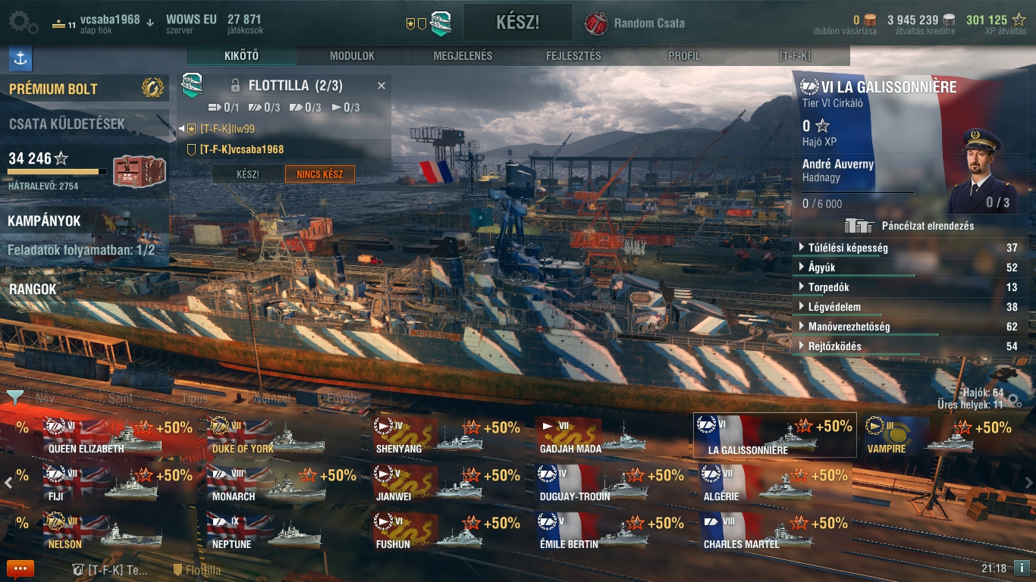
Task: Select the NINCS KÉSZ status
Action: 319,174
